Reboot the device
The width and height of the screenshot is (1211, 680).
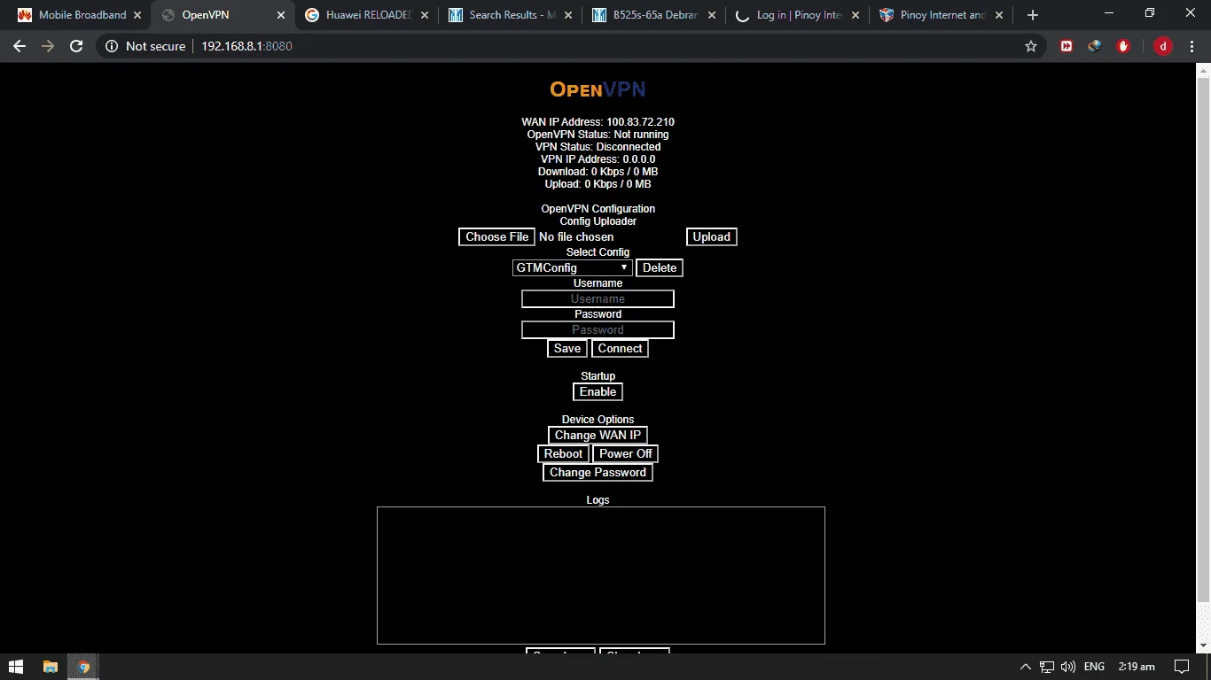coord(563,453)
